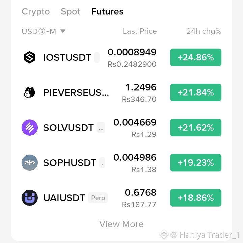Click the Binance watermark diamond icon
243x243 pixels.
tap(164, 235)
